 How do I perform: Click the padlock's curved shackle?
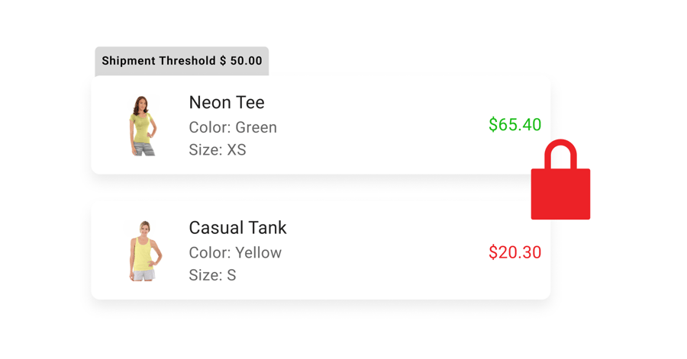561,150
